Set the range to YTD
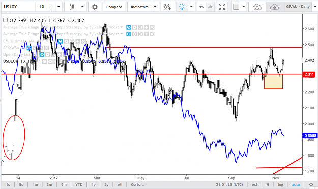Screen dimensions: 318x189 point(79,184)
